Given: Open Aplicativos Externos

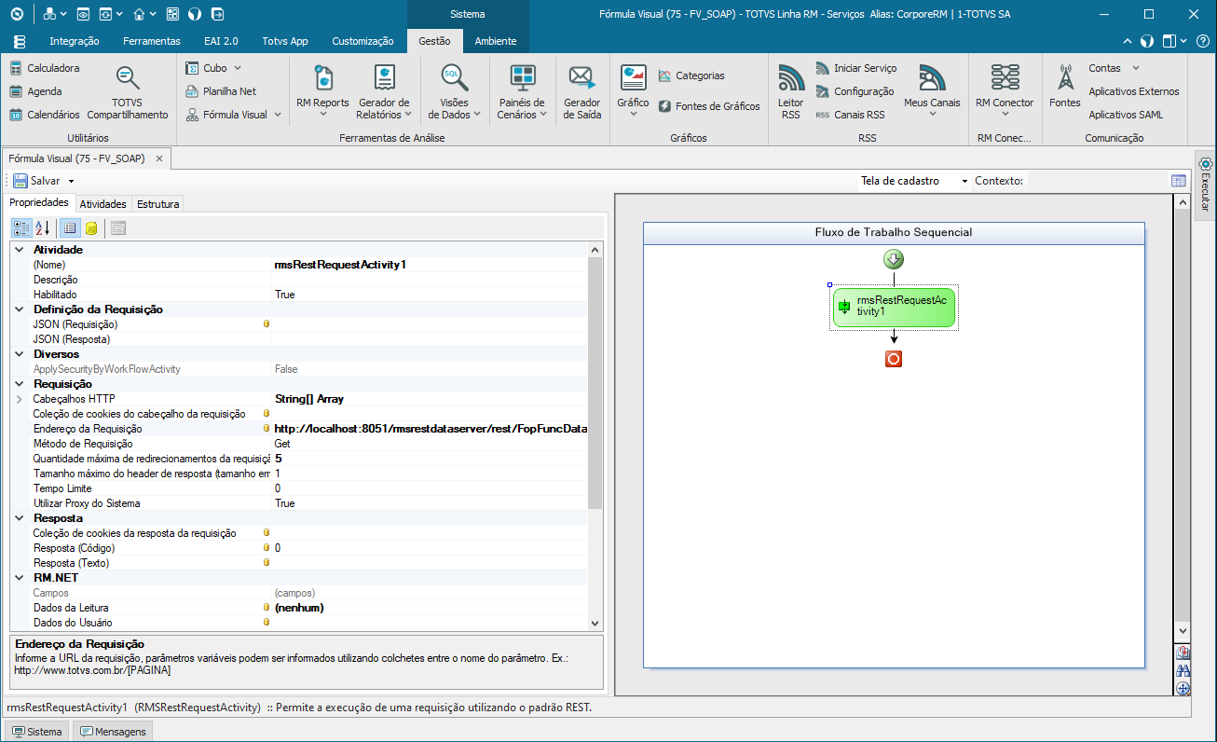Looking at the screenshot, I should (x=1134, y=91).
